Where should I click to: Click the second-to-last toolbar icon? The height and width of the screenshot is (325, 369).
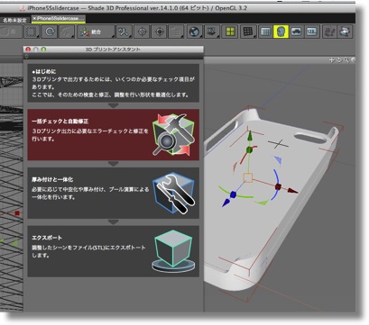coord(329,32)
